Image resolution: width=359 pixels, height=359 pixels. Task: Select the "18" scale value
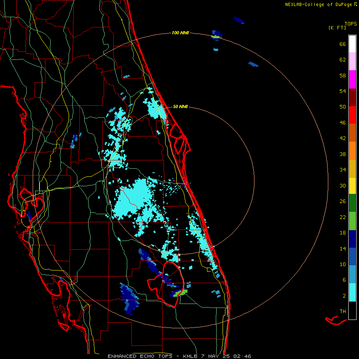coord(343,233)
